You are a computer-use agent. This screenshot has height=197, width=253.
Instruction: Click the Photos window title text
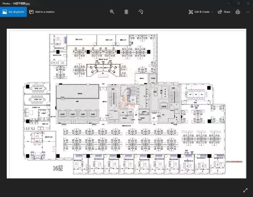pyautogui.click(x=16, y=3)
